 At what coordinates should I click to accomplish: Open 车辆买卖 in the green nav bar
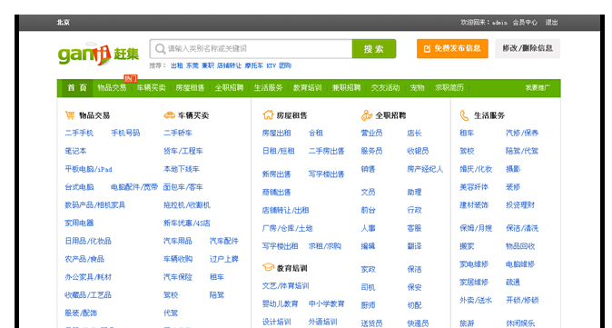(151, 88)
